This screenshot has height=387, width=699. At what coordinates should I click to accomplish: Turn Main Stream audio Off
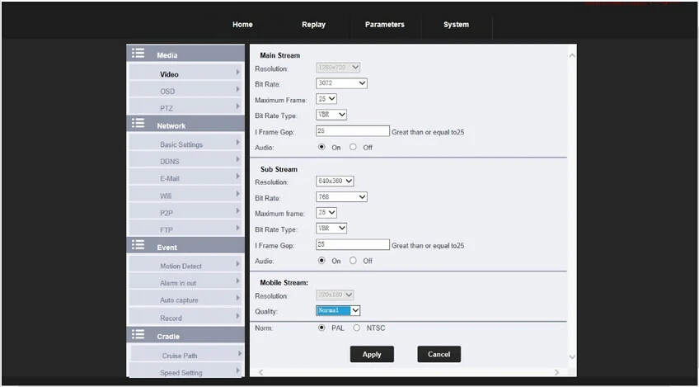click(353, 147)
